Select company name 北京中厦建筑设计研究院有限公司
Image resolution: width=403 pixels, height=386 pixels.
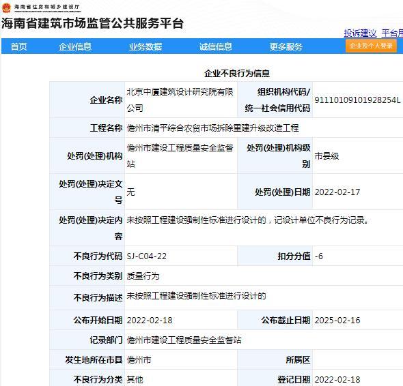(x=180, y=100)
